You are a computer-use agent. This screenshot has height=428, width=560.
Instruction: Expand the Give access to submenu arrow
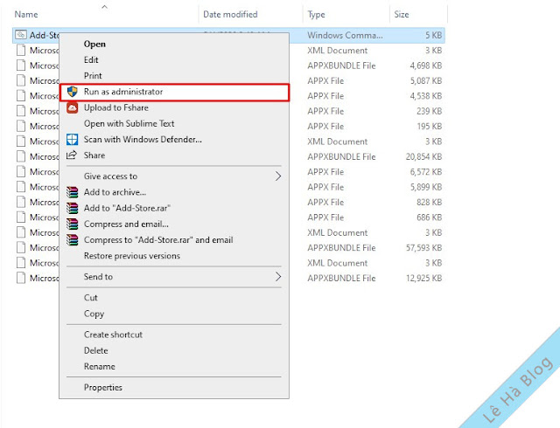278,176
